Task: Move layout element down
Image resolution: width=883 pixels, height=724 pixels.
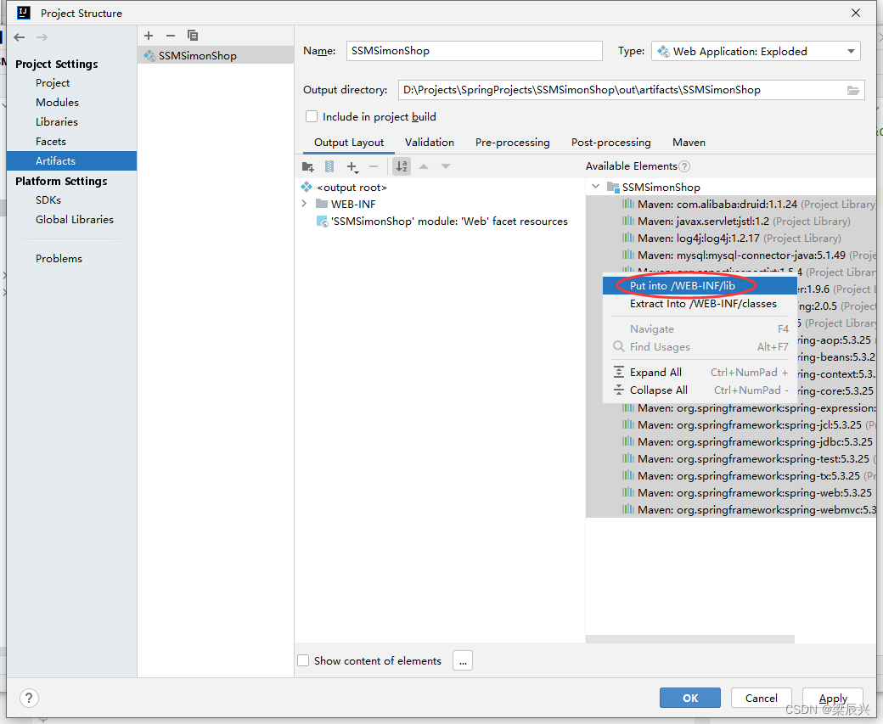Action: tap(446, 166)
